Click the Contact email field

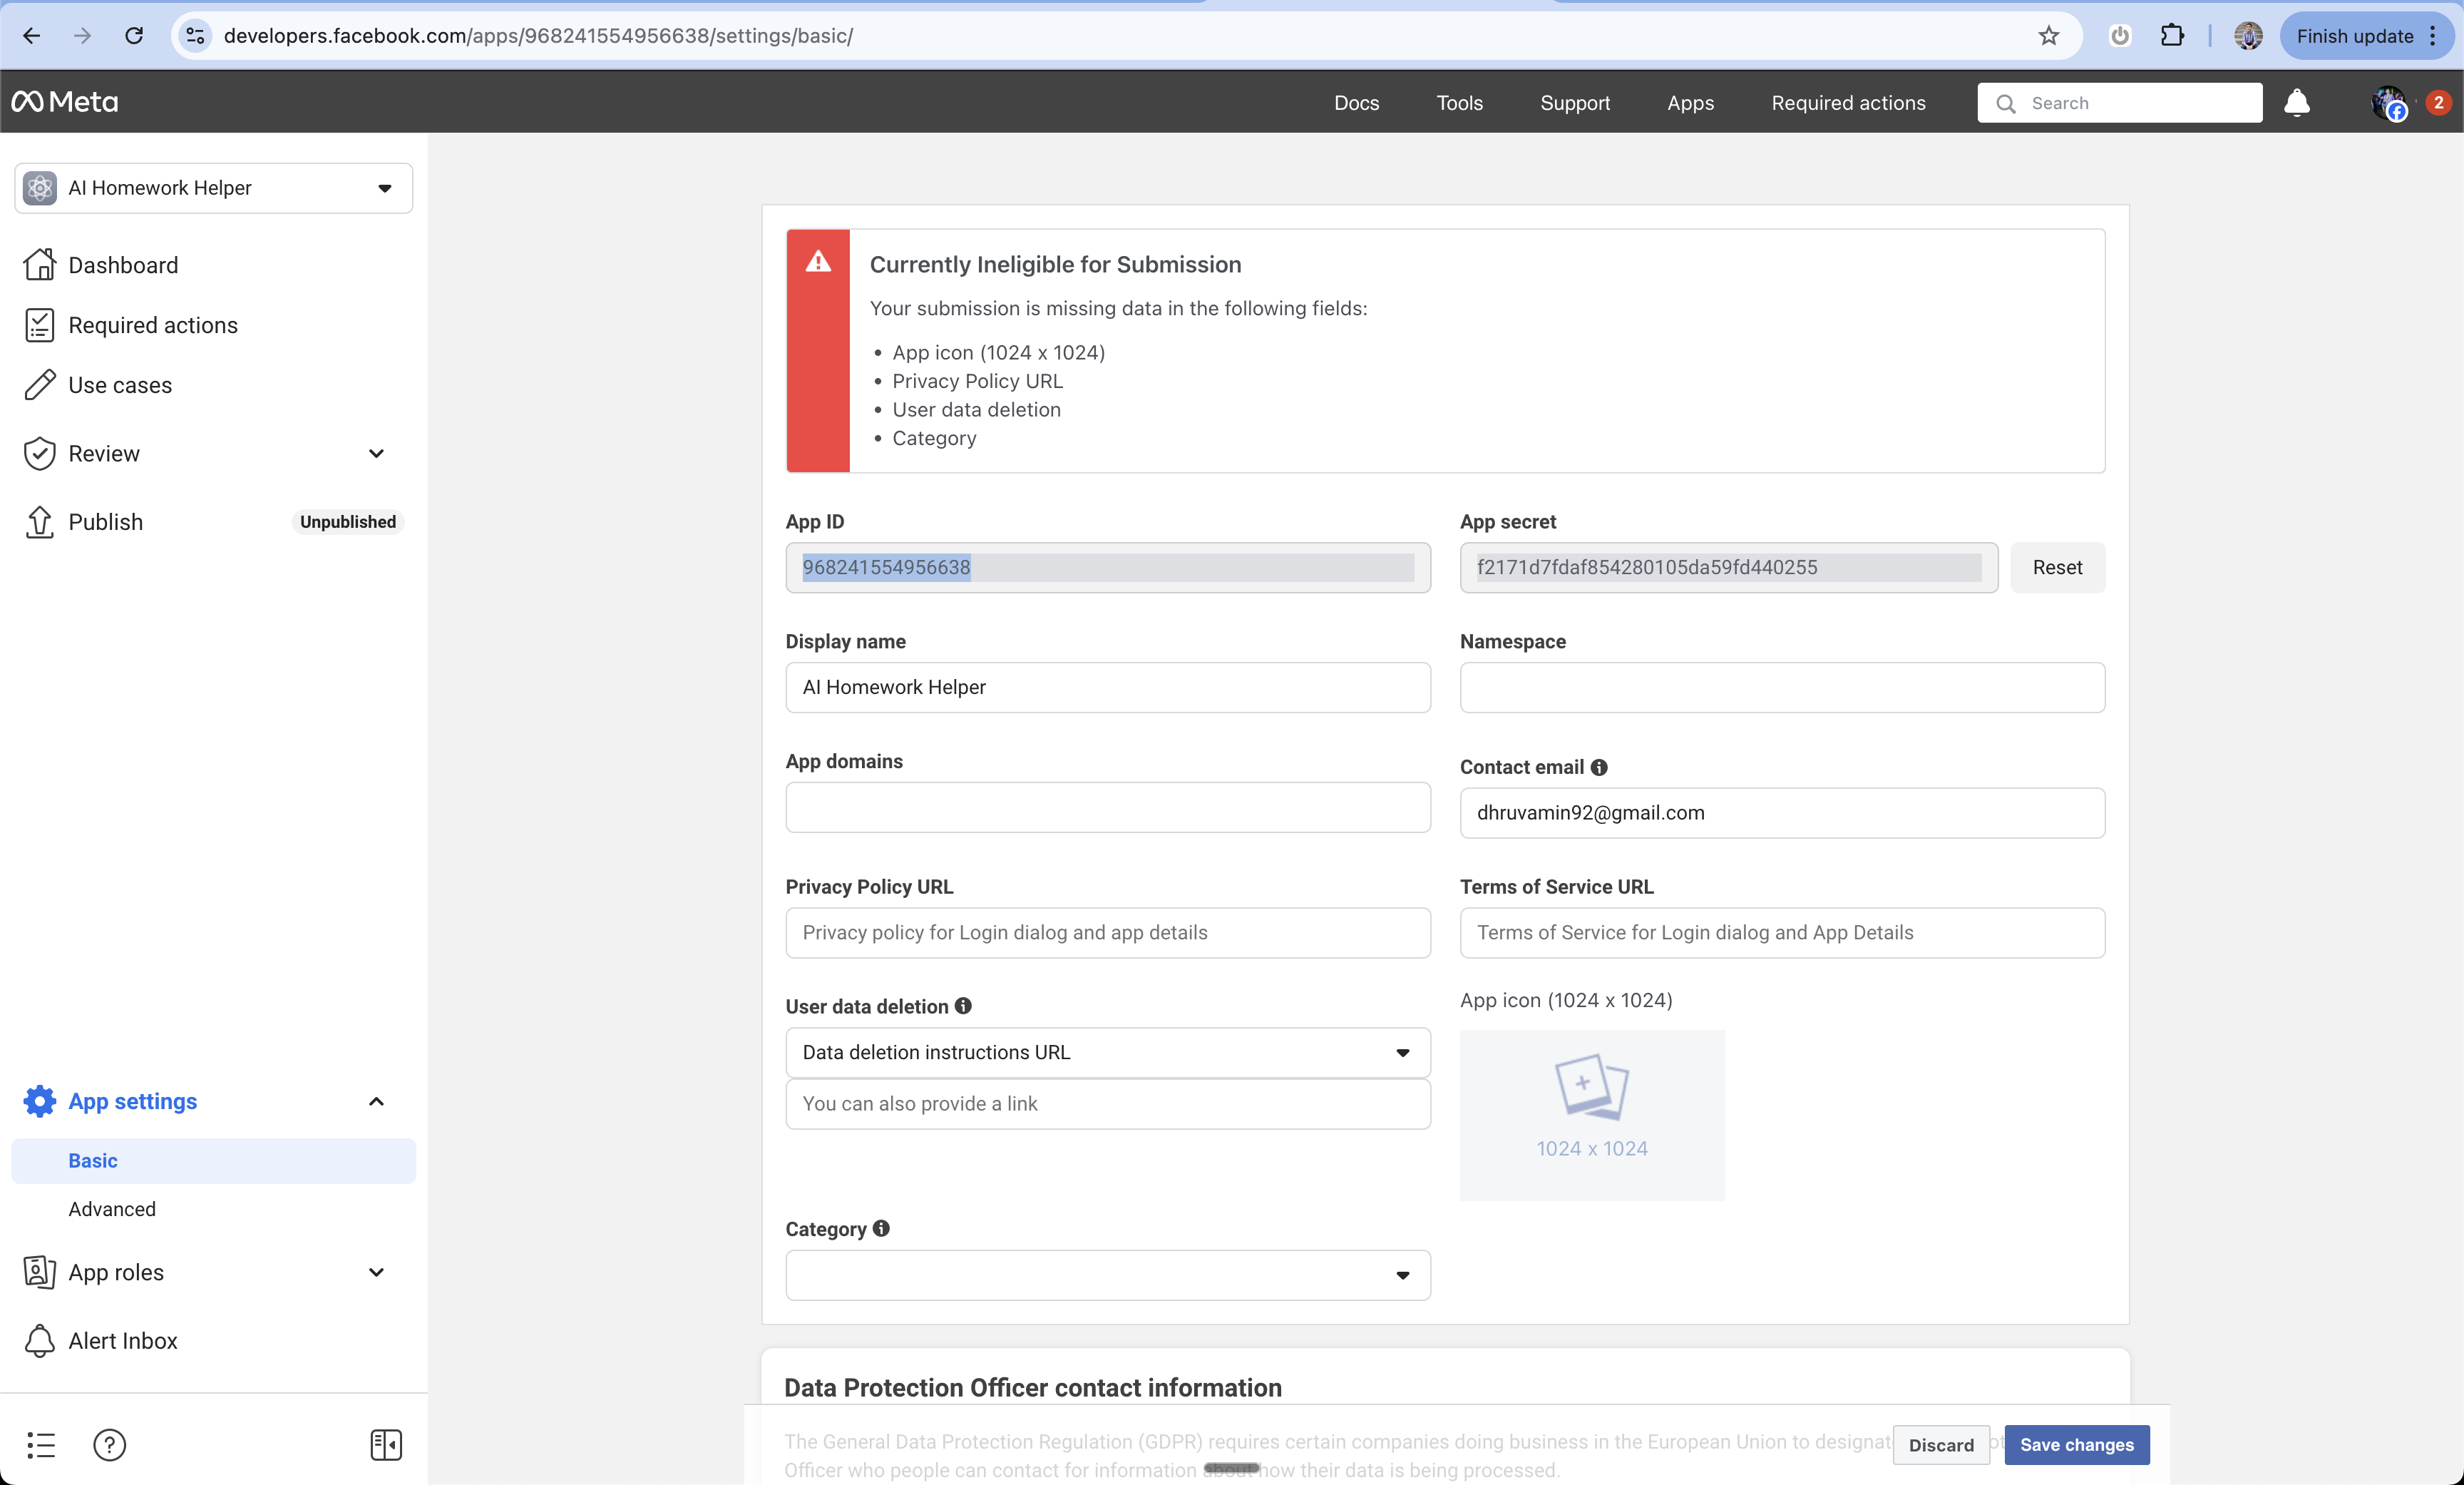click(x=1782, y=812)
